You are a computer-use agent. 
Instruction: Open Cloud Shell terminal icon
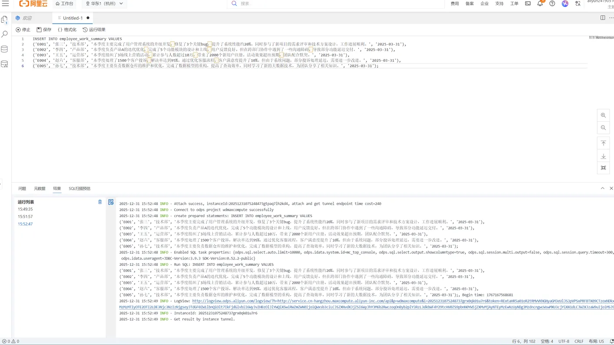tap(528, 4)
